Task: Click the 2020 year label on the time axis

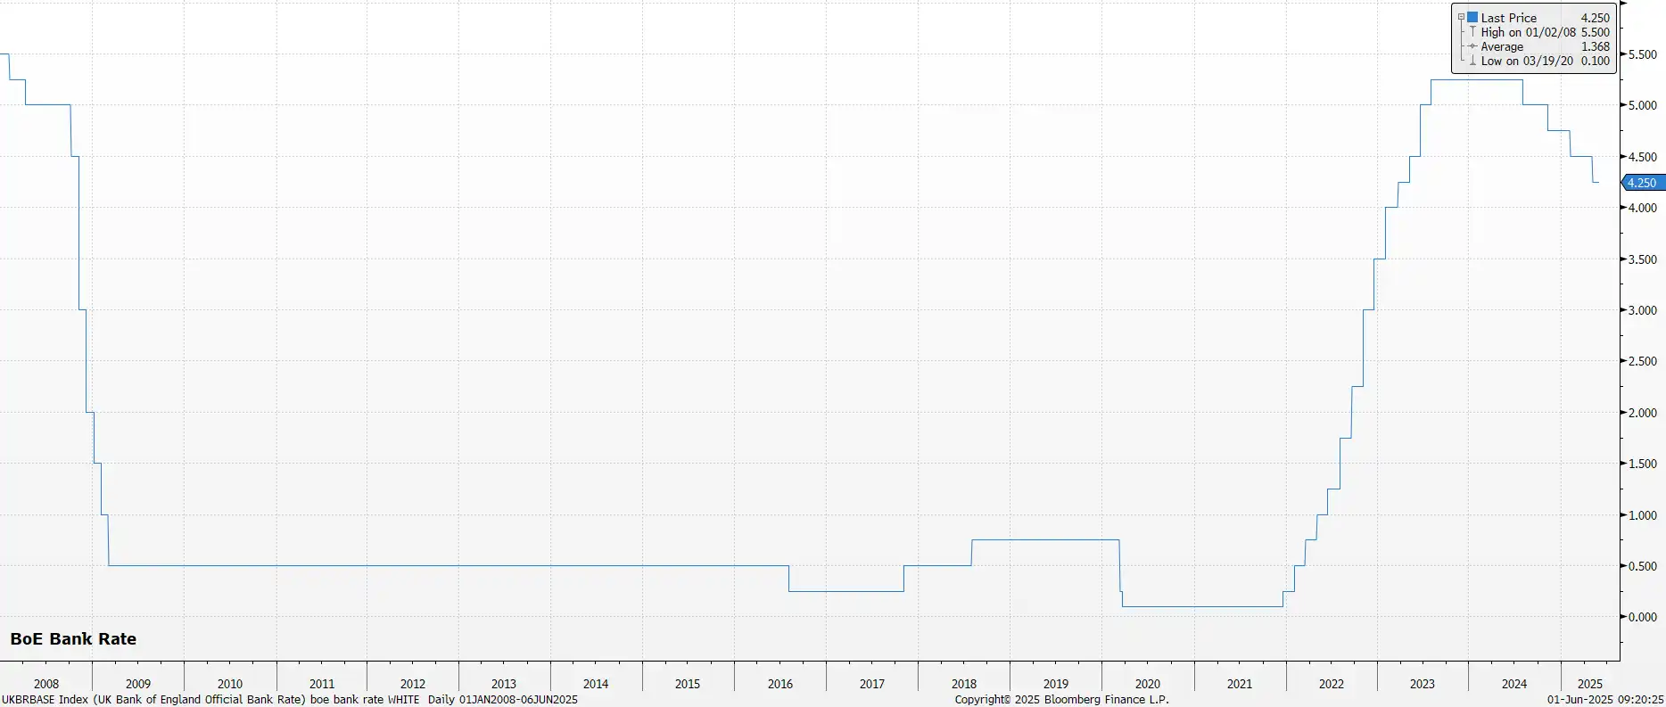Action: (1148, 684)
